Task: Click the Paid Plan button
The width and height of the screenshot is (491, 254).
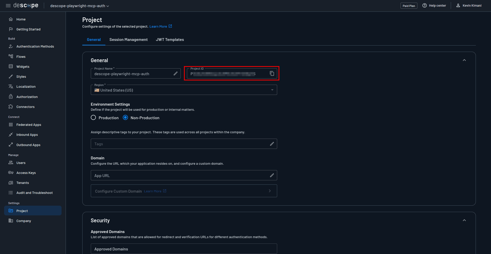Action: pos(408,5)
